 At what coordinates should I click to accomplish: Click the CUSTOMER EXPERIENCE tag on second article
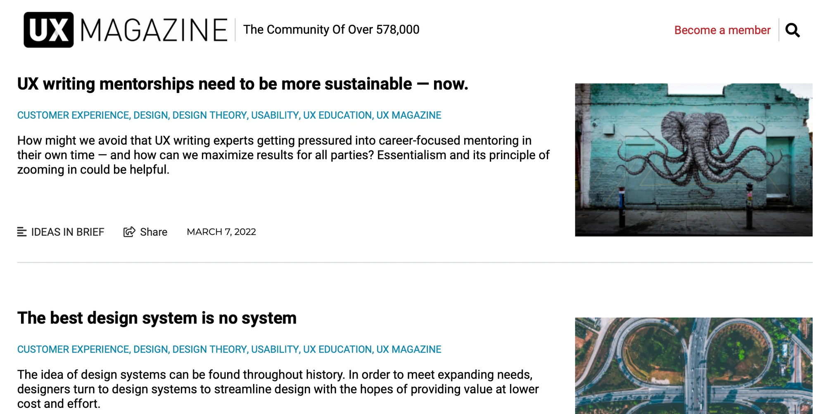[x=72, y=349]
